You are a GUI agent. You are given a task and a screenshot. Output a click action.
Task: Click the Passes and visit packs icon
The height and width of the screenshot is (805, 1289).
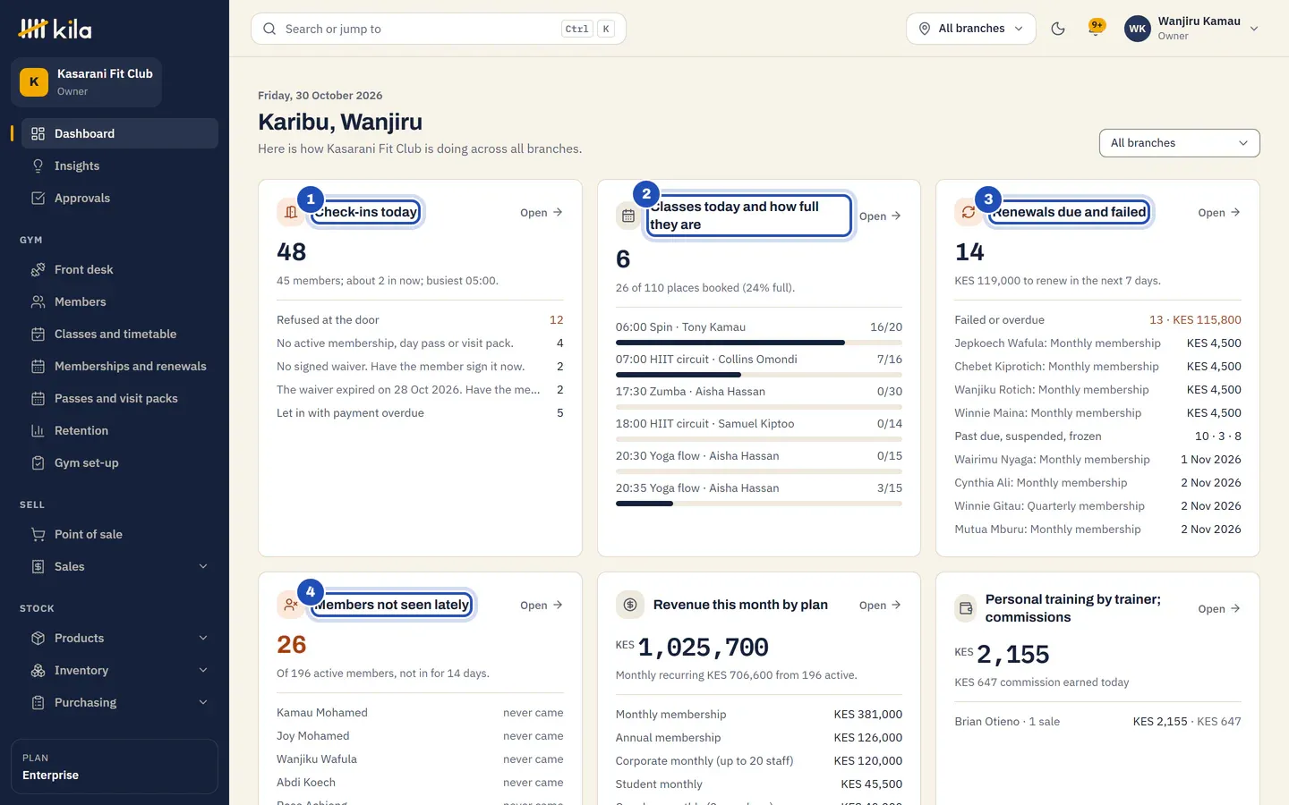click(38, 398)
